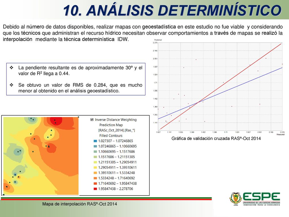
Task: Click the ESPE university crest emblem
Action: tap(236, 199)
